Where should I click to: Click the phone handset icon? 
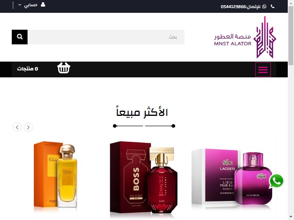point(273,7)
